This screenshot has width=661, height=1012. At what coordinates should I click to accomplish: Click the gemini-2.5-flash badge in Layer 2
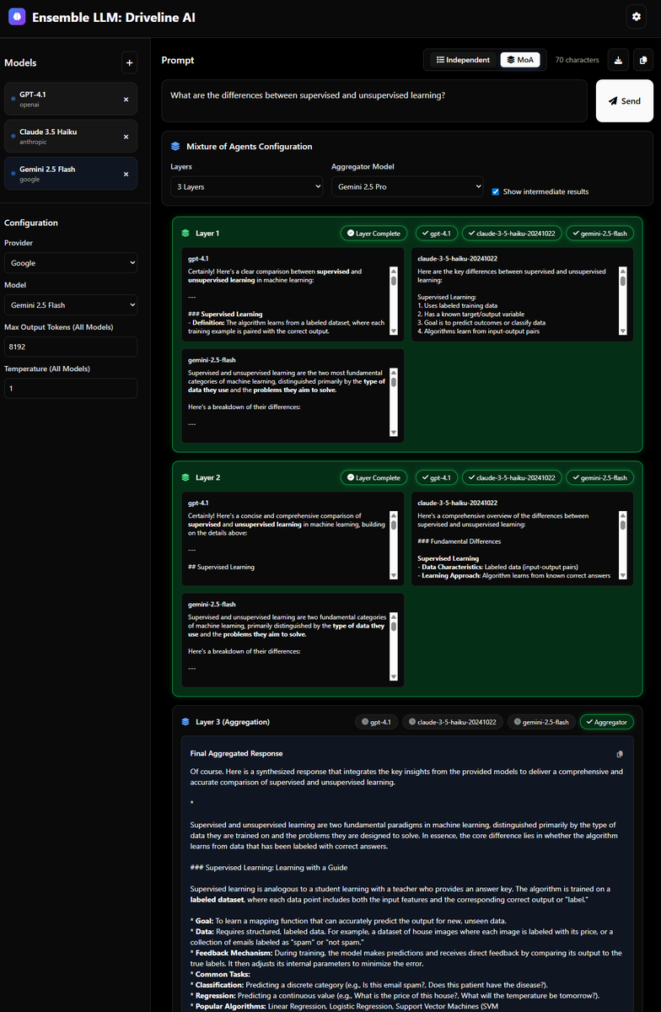pos(600,477)
